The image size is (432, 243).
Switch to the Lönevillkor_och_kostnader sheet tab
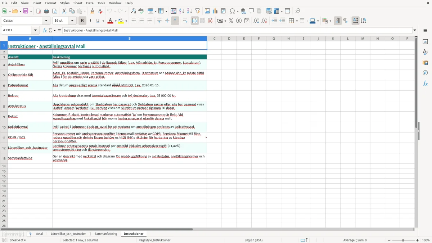(x=68, y=234)
